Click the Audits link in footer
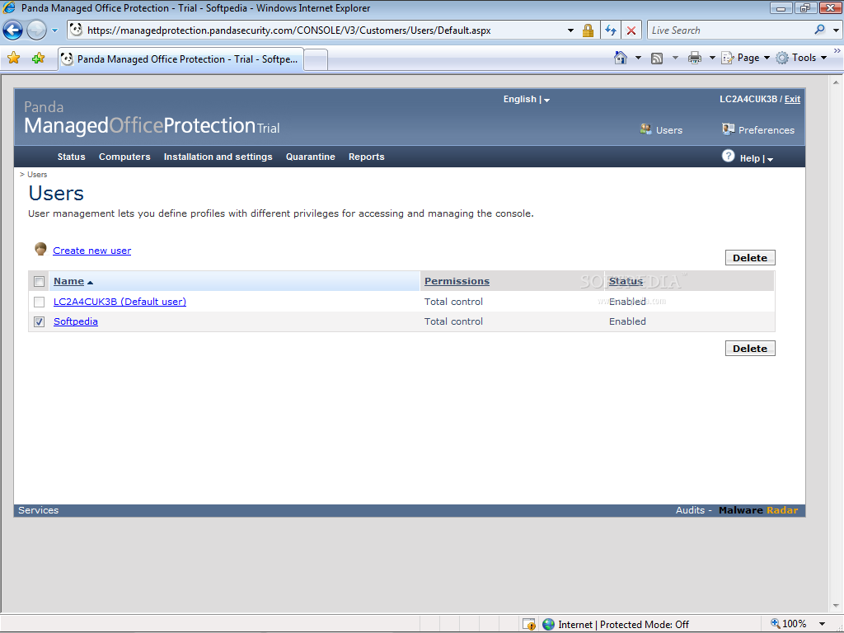Screen dimensions: 844x633 (690, 510)
